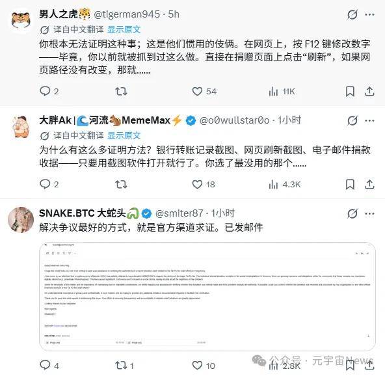View analytics showing 4.3K views
This screenshot has width=385, height=376.
pos(284,185)
